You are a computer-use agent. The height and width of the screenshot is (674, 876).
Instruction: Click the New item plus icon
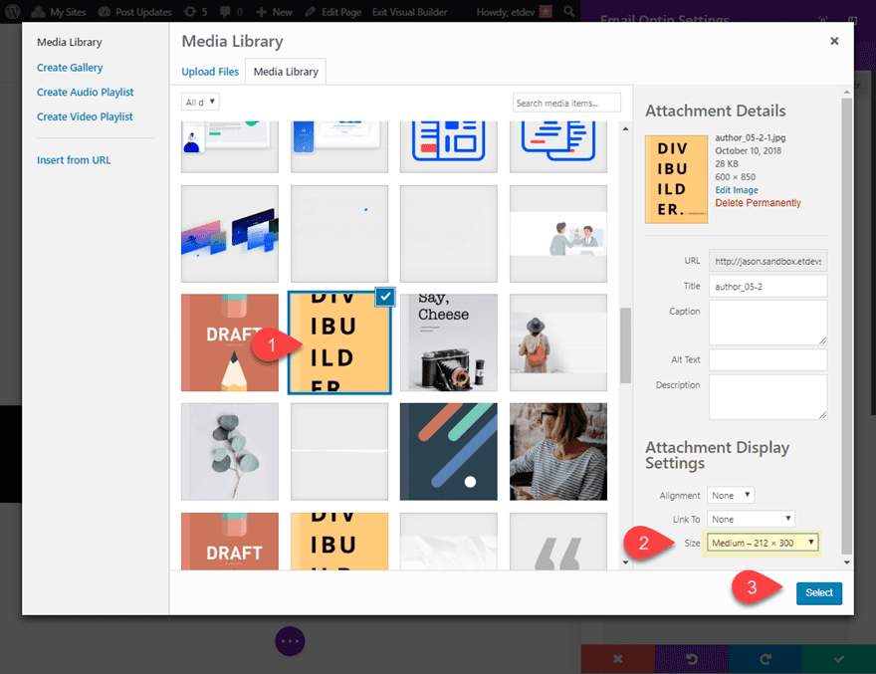tap(272, 12)
